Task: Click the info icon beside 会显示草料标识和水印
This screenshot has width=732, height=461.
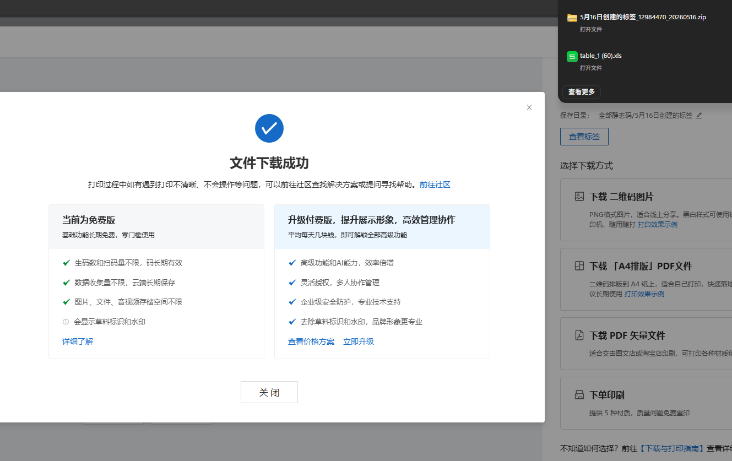Action: pos(66,322)
